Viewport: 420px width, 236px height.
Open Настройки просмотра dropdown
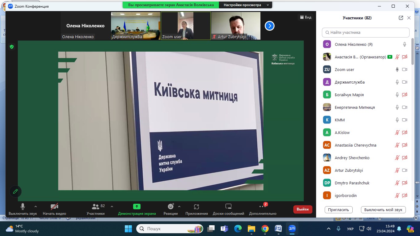[x=245, y=5]
